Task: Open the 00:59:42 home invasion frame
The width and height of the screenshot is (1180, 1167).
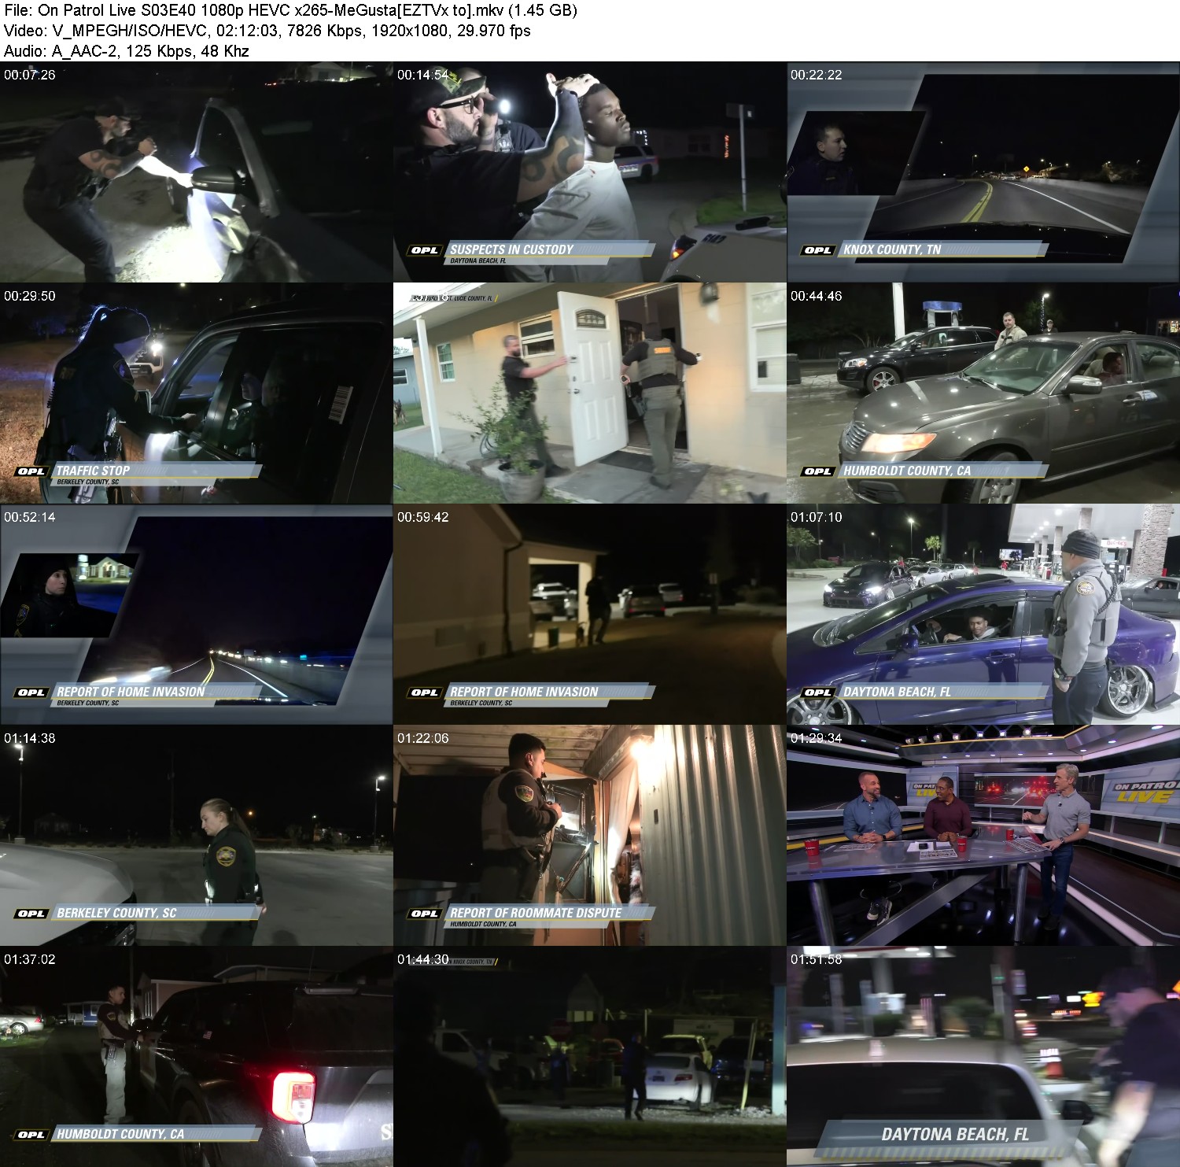Action: (589, 615)
